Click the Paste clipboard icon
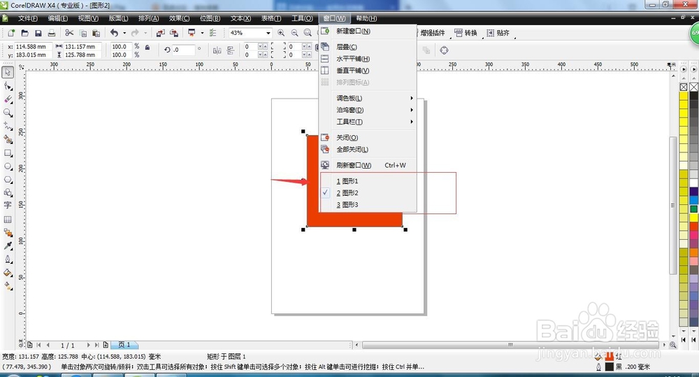This screenshot has width=699, height=377. point(96,33)
